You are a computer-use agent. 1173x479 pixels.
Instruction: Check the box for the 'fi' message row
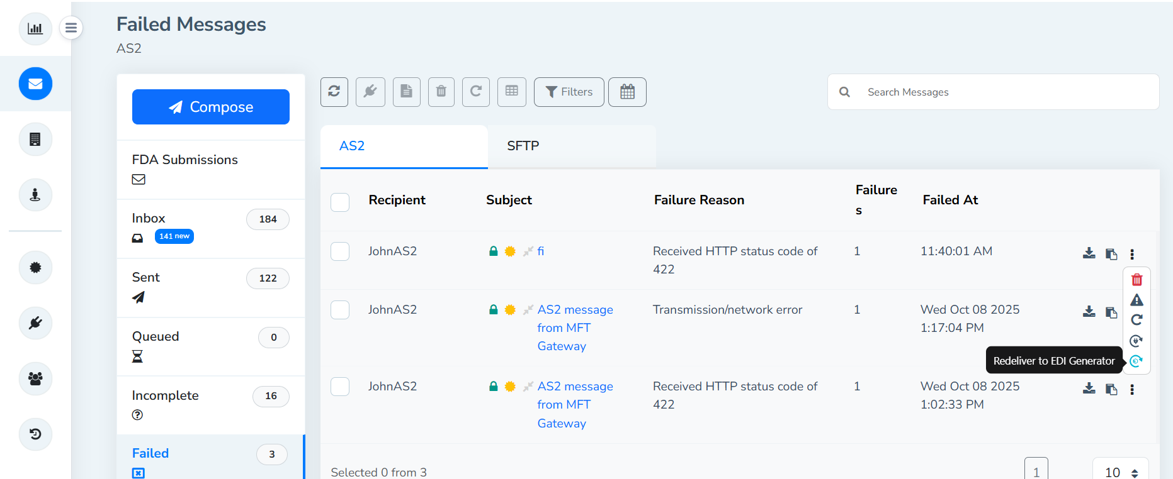click(x=340, y=251)
